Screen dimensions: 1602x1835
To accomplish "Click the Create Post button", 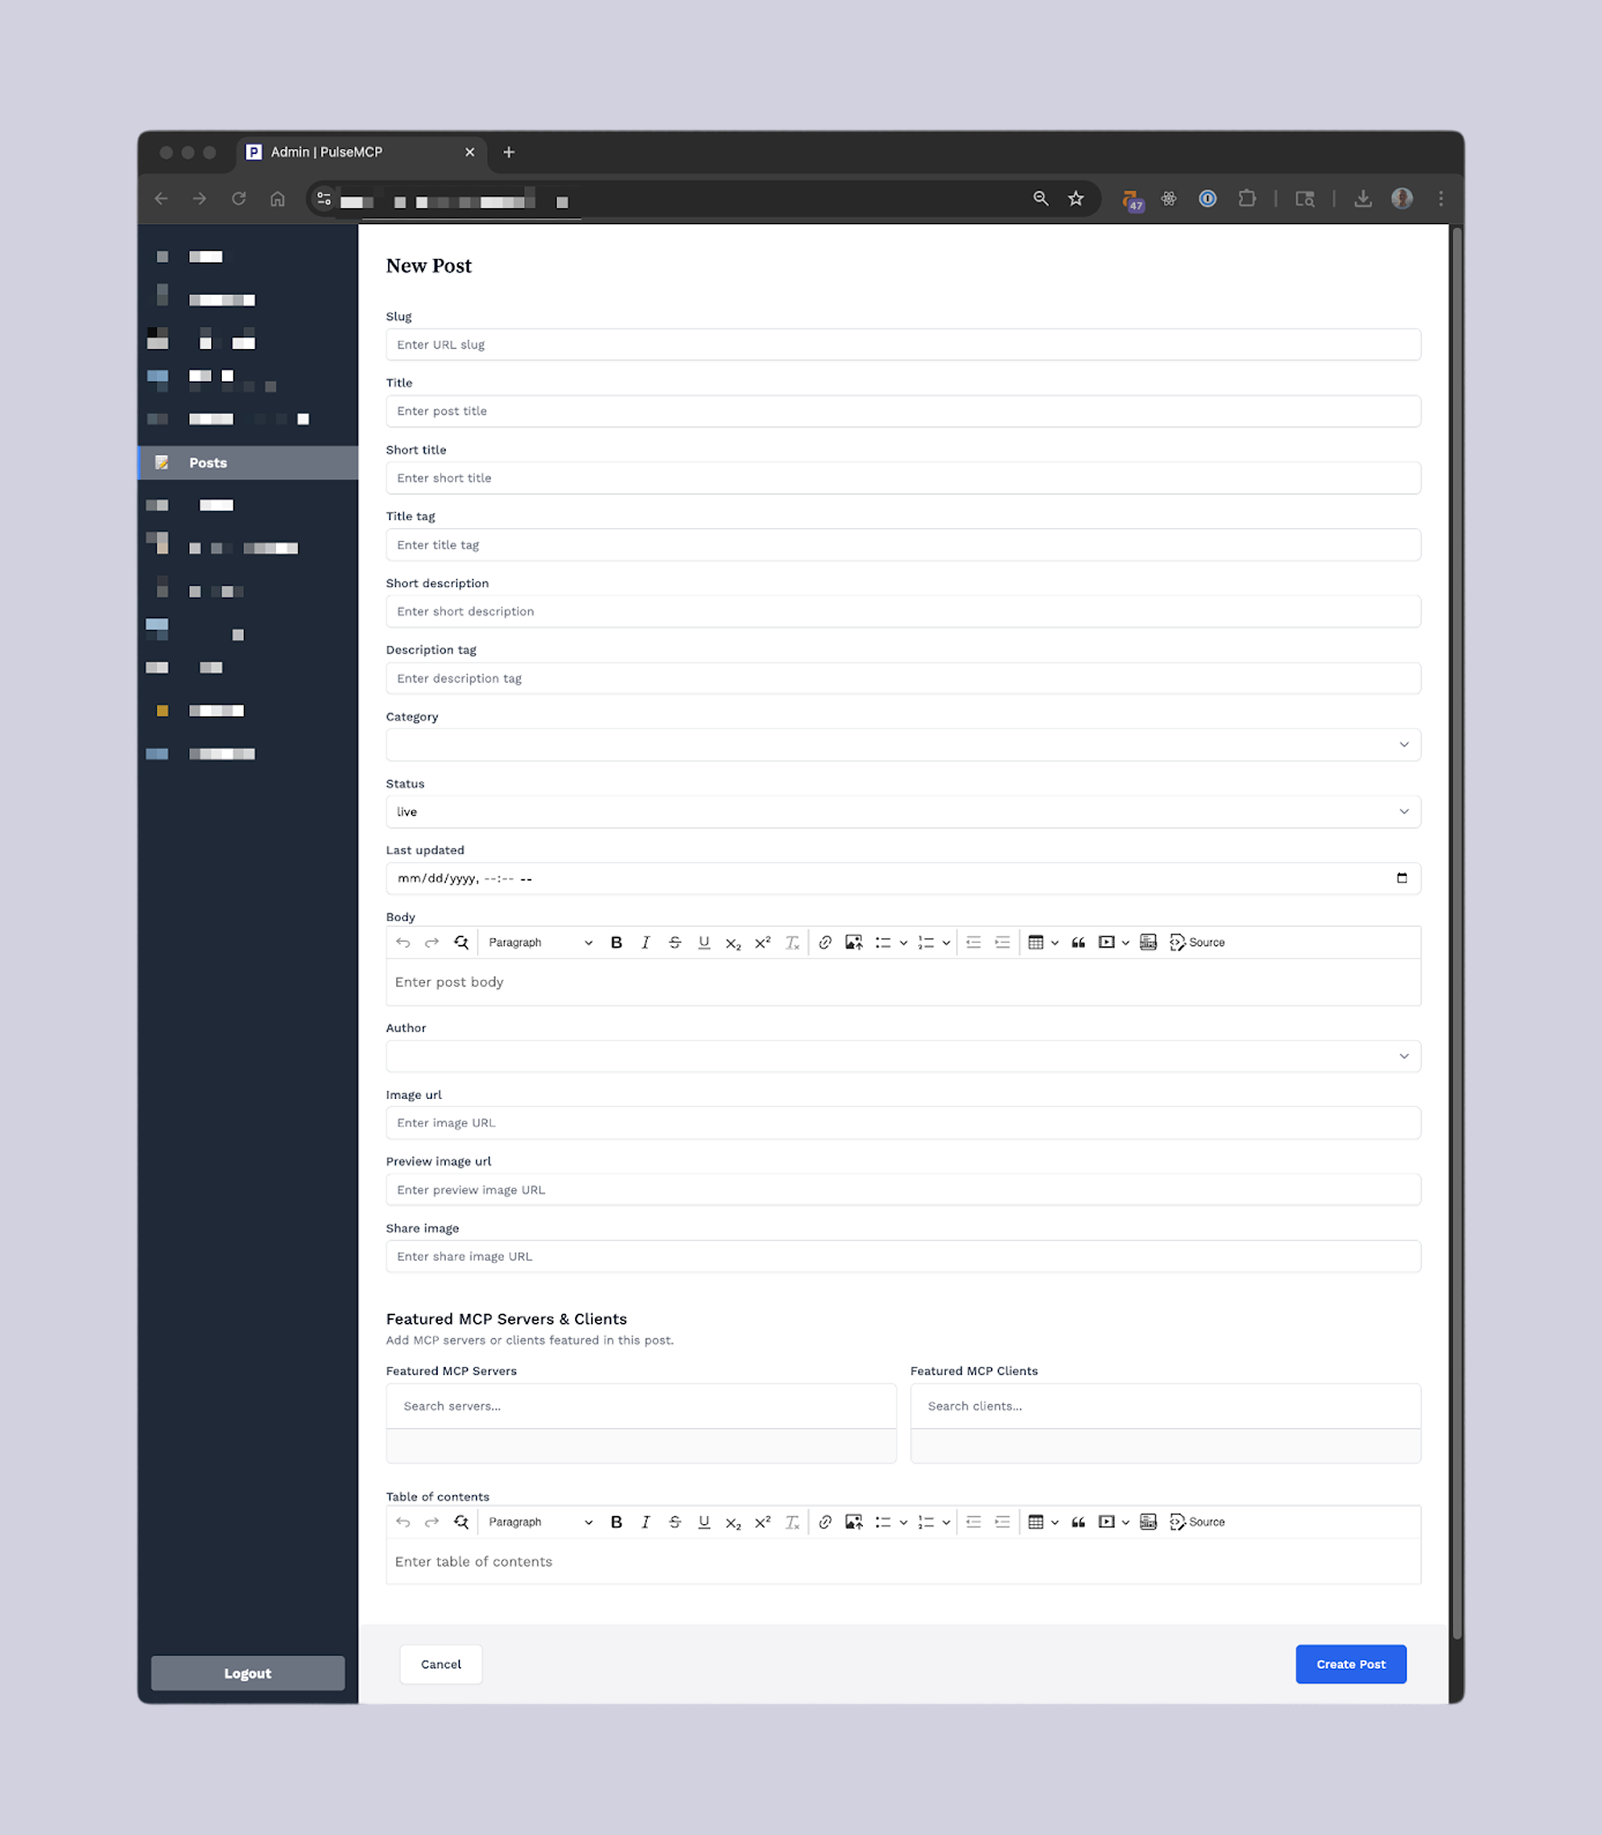I will click(1351, 1664).
